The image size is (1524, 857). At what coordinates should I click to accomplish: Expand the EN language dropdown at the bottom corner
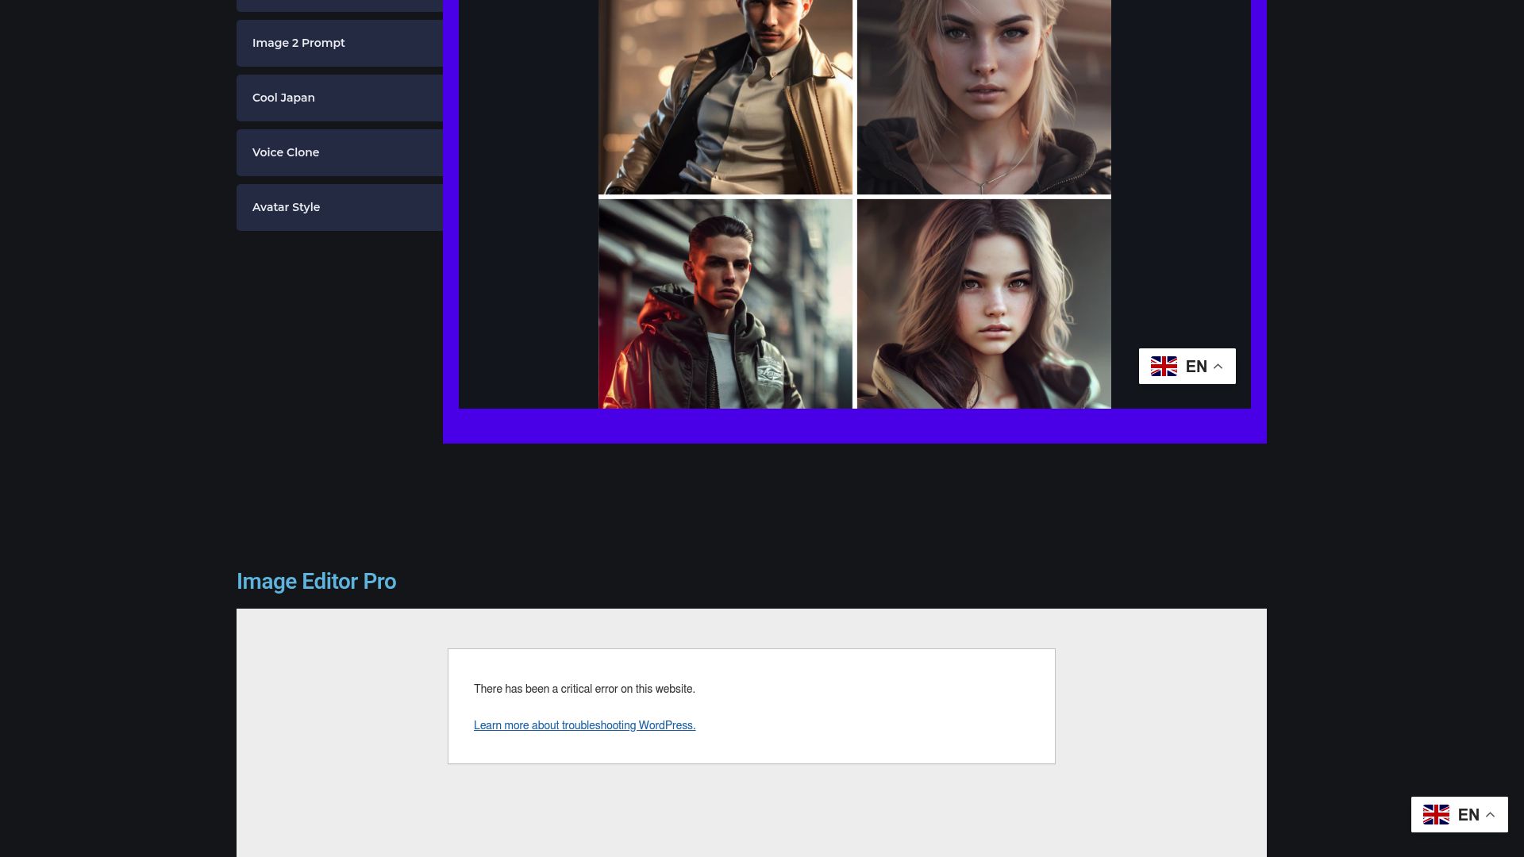[x=1460, y=813]
